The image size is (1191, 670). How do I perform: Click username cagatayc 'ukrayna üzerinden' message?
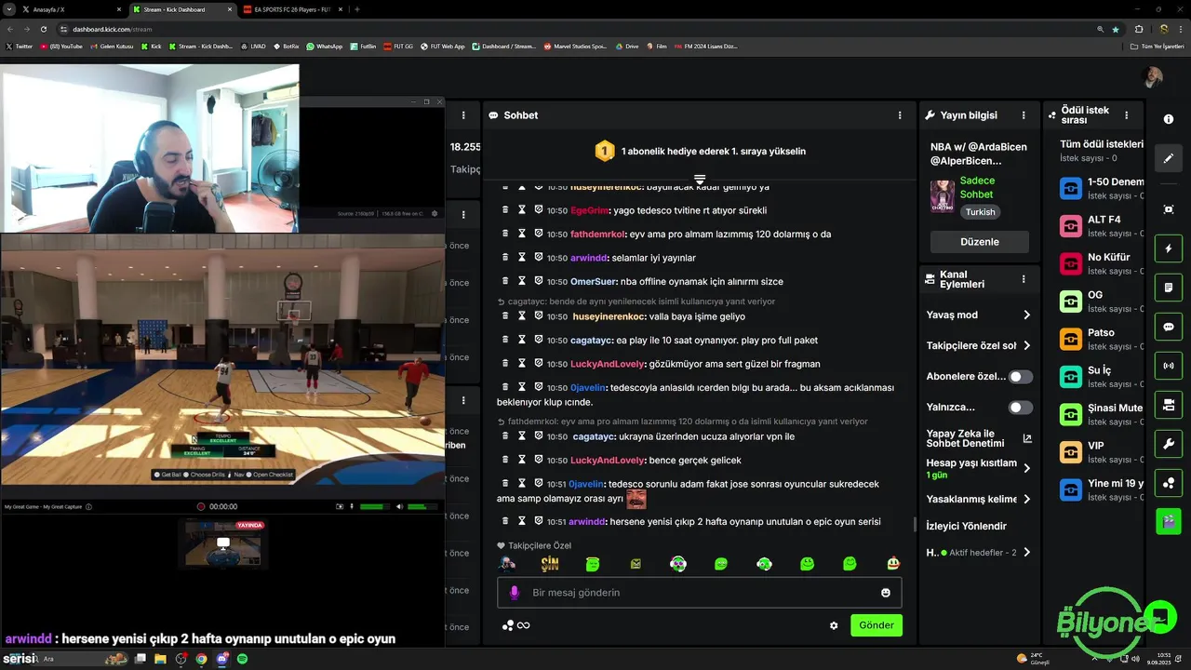coord(595,436)
